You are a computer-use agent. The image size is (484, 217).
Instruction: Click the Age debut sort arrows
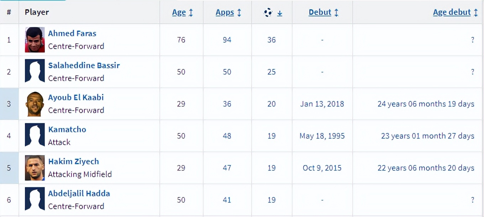coord(475,13)
